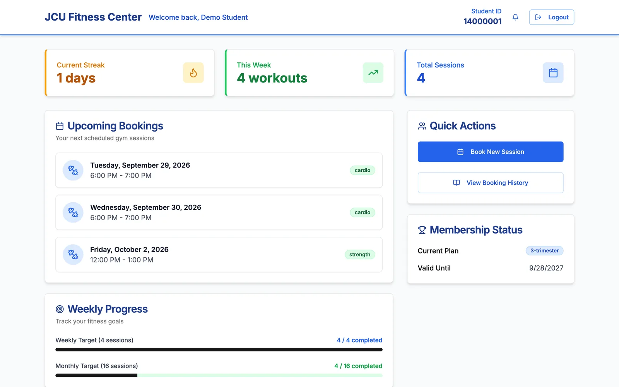
Task: Click "4 / 4 completed" text
Action: click(x=359, y=340)
